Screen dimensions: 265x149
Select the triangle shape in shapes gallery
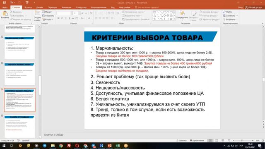[x=154, y=16]
